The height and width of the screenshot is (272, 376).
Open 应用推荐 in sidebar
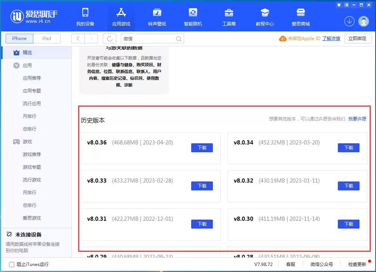(x=32, y=78)
